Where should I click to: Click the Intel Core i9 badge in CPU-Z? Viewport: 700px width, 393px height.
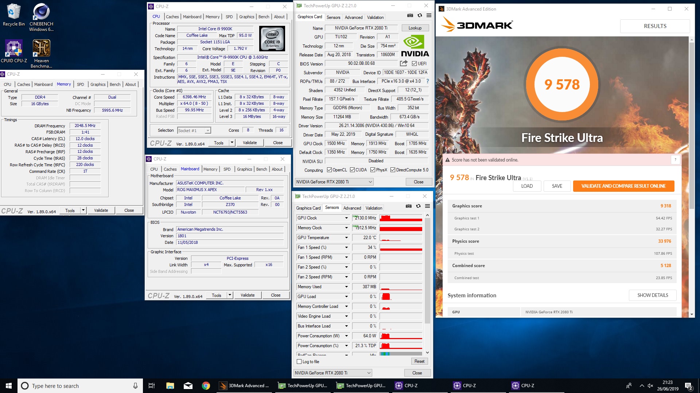coord(272,39)
